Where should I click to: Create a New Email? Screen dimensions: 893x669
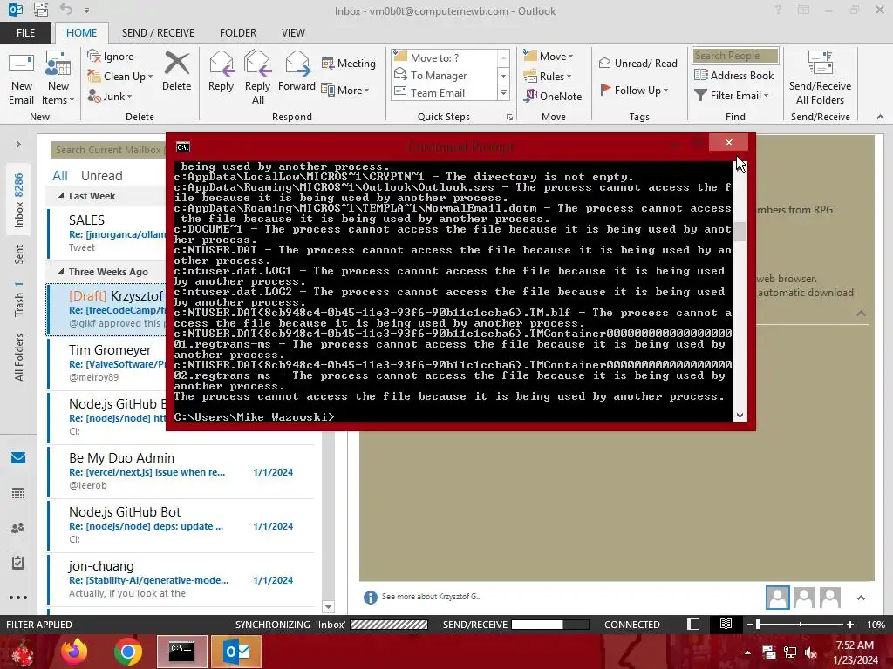point(22,78)
